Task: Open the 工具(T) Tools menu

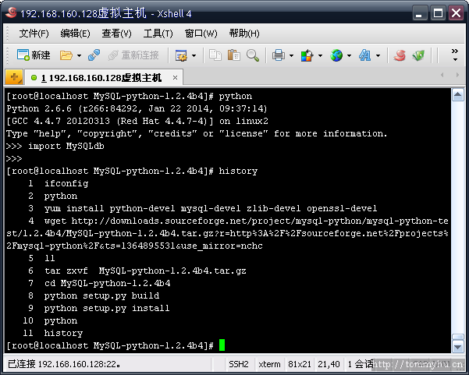Action: [x=158, y=34]
